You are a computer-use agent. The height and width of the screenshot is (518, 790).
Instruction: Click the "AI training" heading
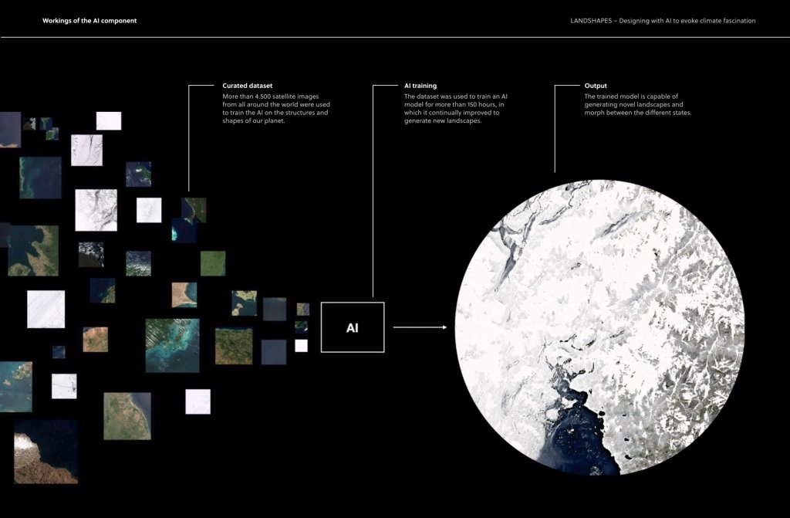click(420, 86)
